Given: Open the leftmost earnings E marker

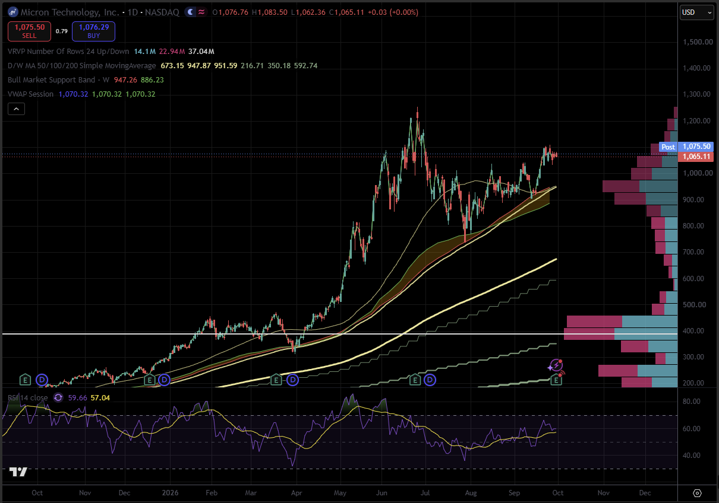Looking at the screenshot, I should 26,379.
